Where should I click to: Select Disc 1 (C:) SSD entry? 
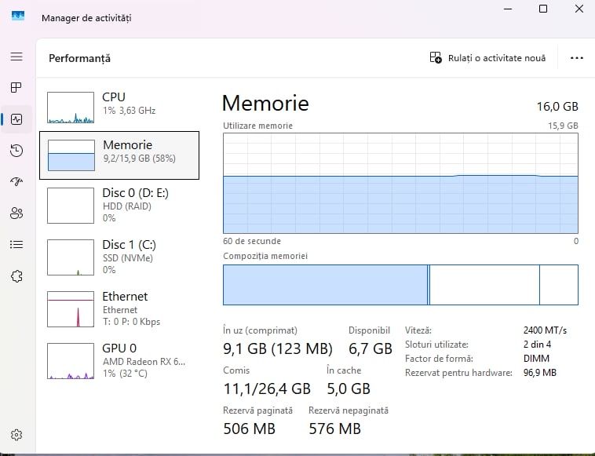(x=119, y=257)
